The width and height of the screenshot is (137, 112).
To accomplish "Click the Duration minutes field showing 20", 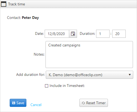I will point(119,34).
